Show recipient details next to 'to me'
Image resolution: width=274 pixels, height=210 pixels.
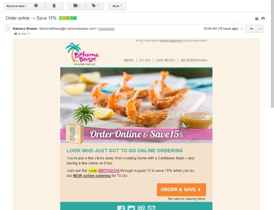(29, 34)
